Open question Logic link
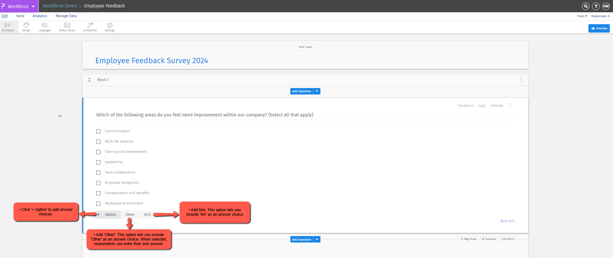This screenshot has height=258, width=613. pyautogui.click(x=482, y=105)
